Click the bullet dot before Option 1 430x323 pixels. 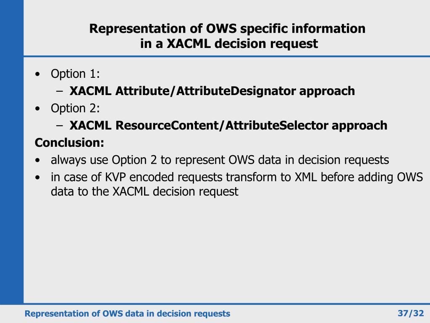[37, 74]
